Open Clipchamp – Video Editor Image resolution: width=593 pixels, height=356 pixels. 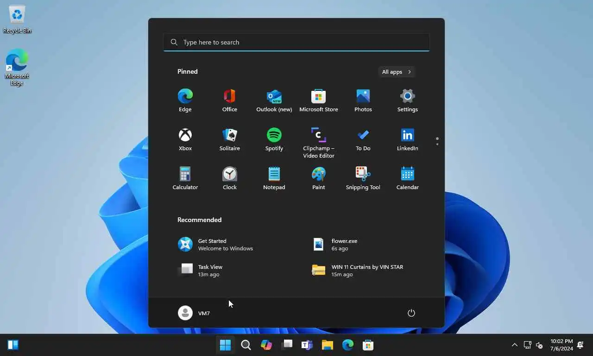318,143
